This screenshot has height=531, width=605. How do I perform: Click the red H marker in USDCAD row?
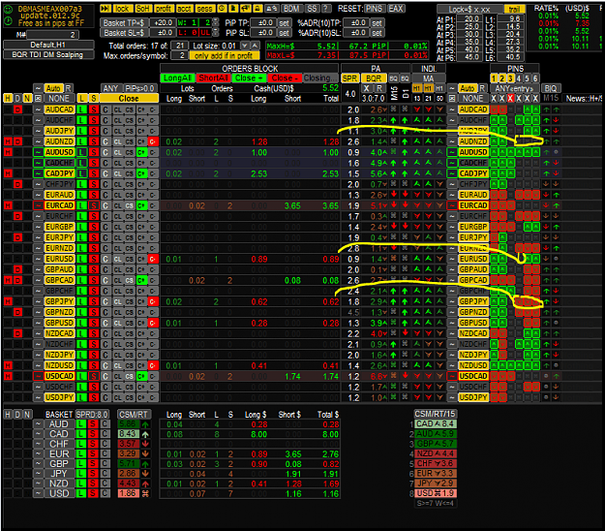tap(8, 376)
